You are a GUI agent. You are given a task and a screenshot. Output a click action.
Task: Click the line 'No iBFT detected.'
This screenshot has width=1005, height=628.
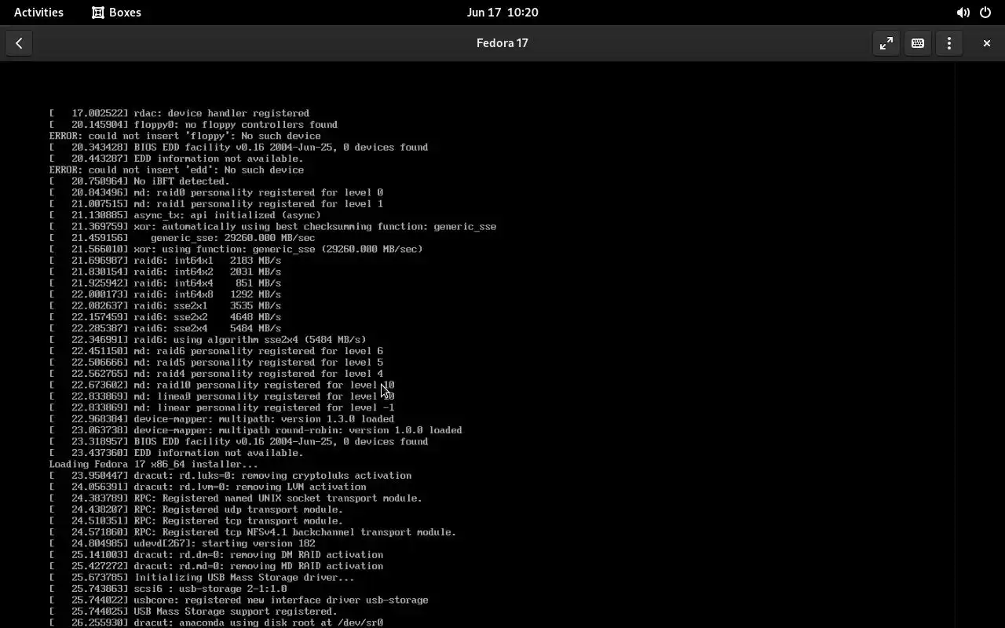point(139,181)
